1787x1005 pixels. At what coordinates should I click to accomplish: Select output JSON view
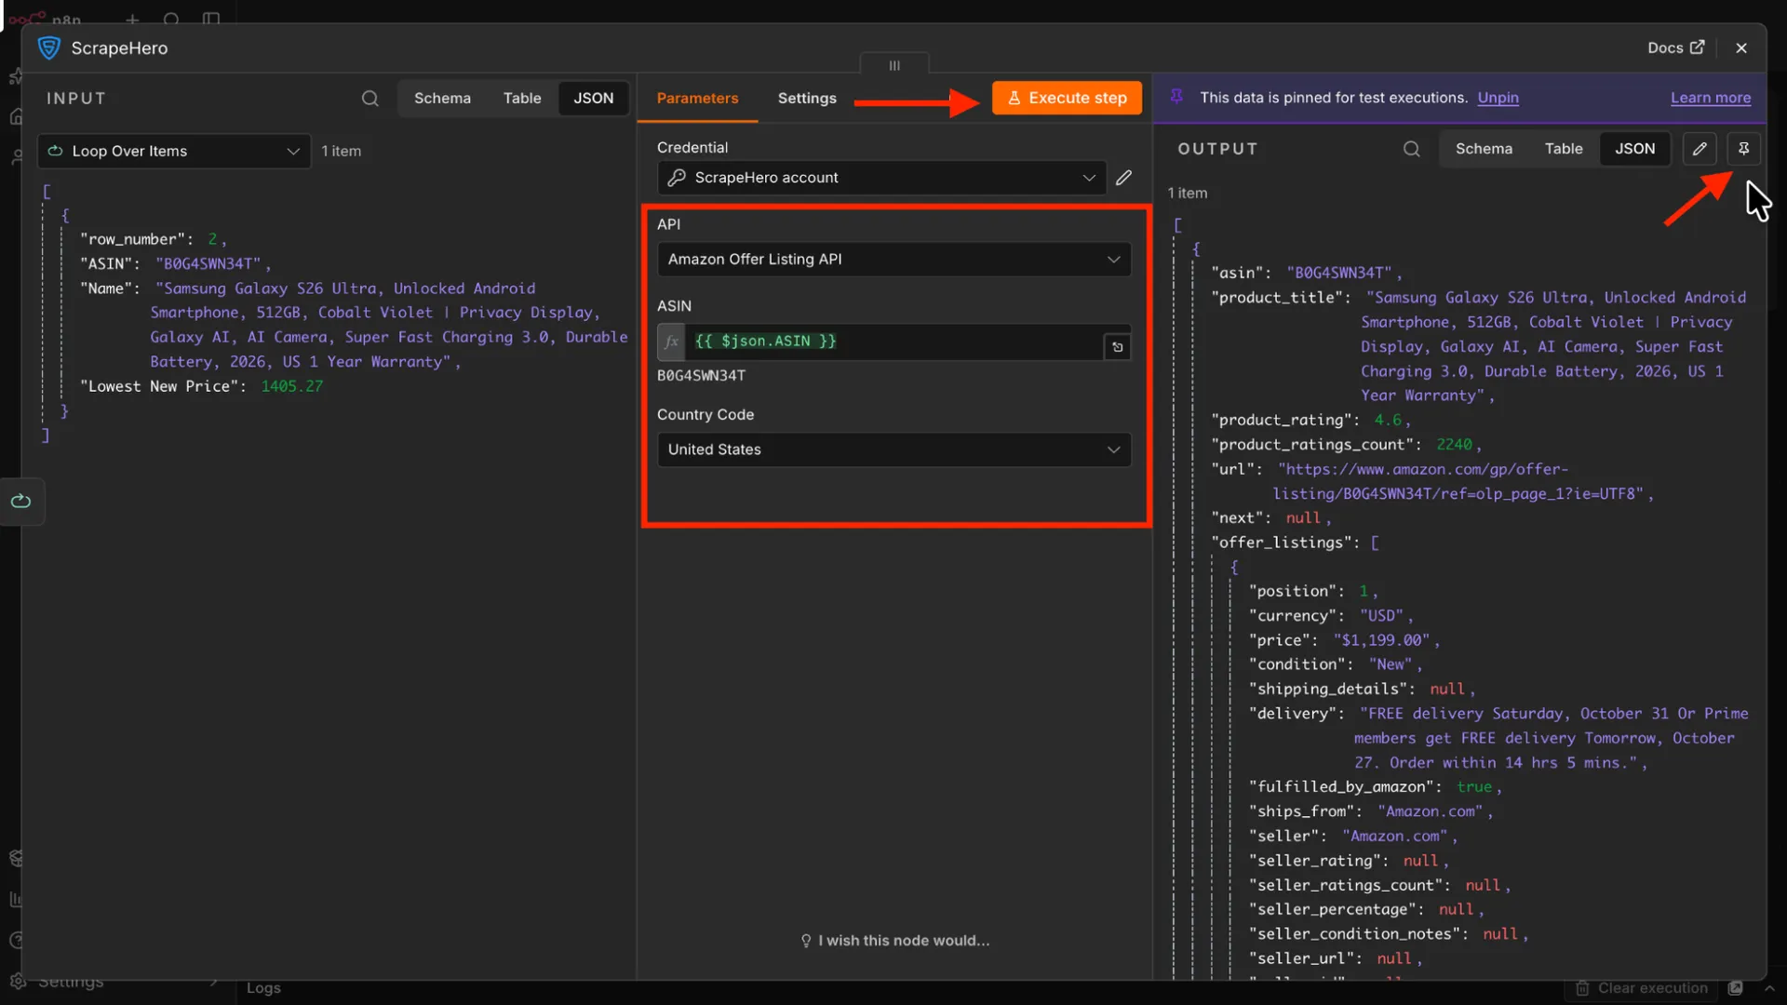(1634, 149)
